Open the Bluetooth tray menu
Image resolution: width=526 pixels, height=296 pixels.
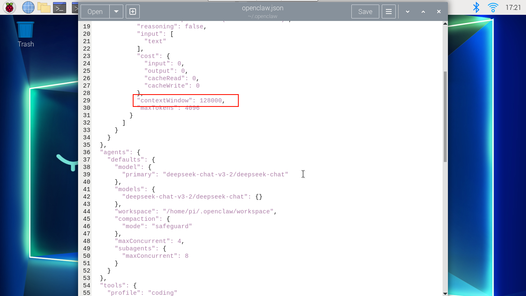[476, 7]
